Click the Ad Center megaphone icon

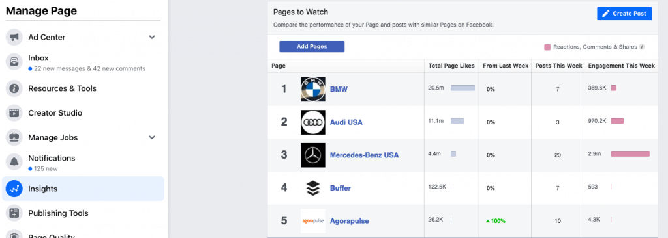pyautogui.click(x=14, y=38)
